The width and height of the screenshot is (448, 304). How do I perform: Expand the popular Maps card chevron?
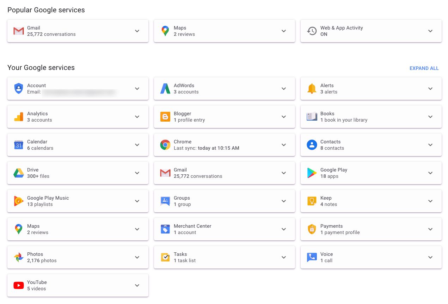pyautogui.click(x=284, y=31)
